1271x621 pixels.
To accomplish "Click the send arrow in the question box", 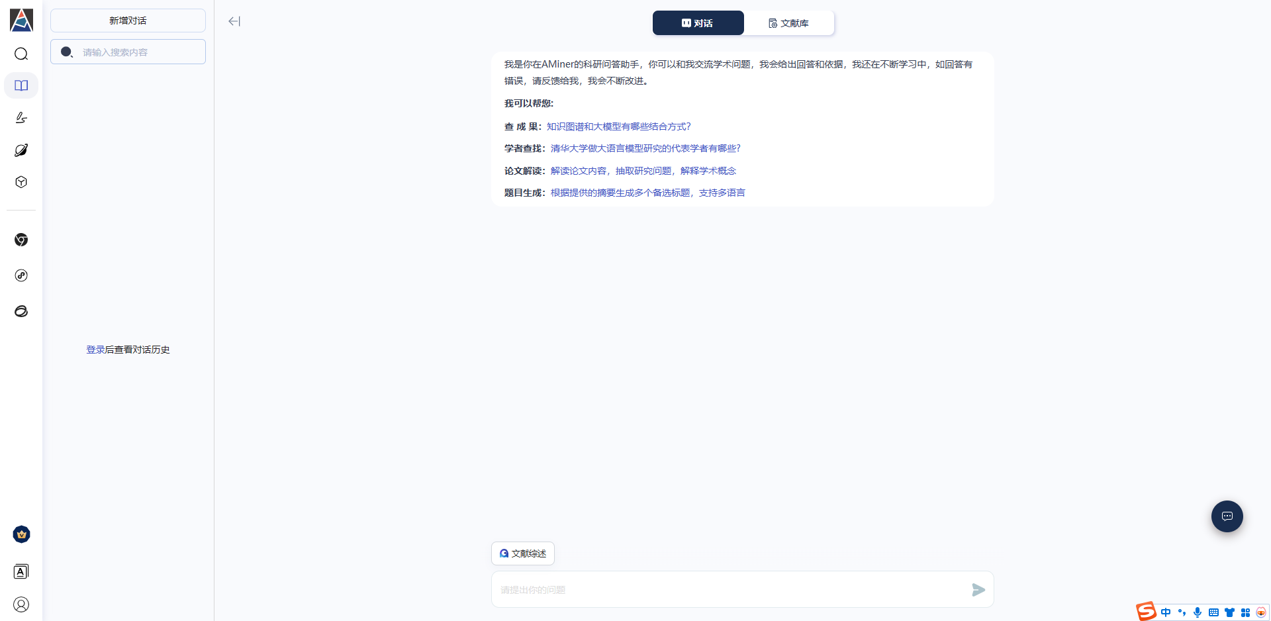I will [978, 590].
